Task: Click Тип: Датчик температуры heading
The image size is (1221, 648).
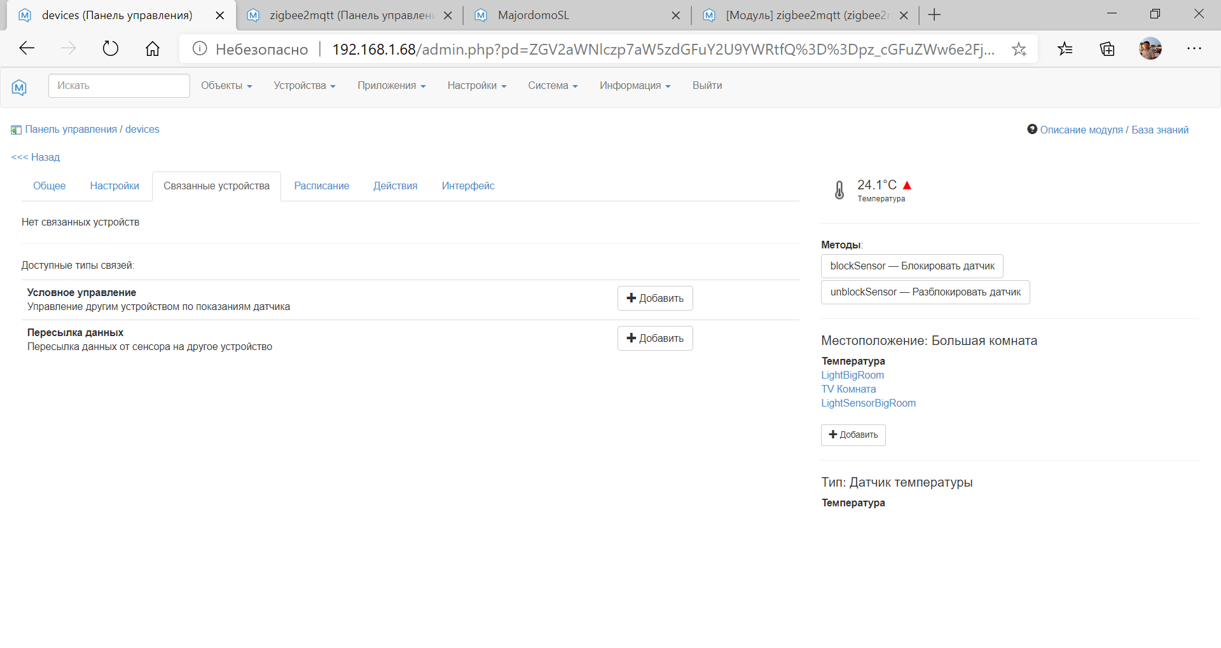Action: point(897,482)
